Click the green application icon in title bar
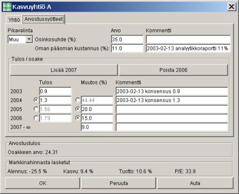 [x=7, y=7]
